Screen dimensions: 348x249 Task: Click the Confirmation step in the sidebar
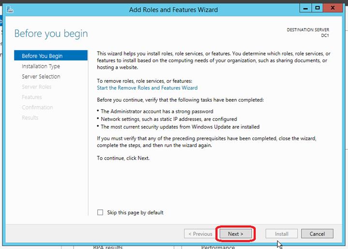[37, 107]
